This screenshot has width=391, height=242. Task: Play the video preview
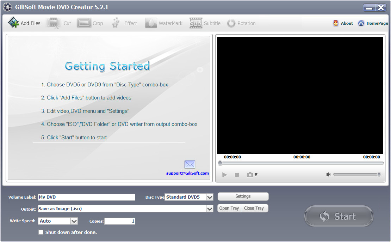tap(224, 175)
